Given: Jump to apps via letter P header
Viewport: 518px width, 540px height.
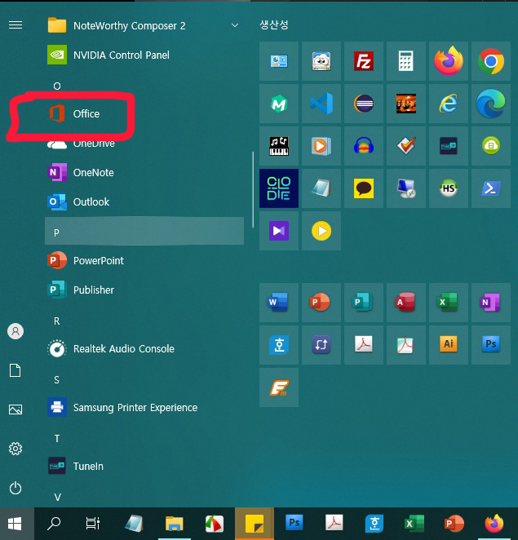Looking at the screenshot, I should (x=57, y=232).
